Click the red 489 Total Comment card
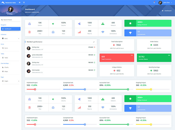The height and width of the screenshot is (130, 175). (x=117, y=58)
